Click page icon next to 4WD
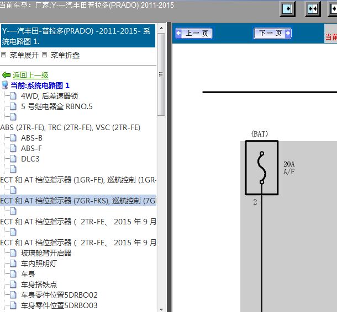Viewport: 337px width, 312px height. pos(13,96)
